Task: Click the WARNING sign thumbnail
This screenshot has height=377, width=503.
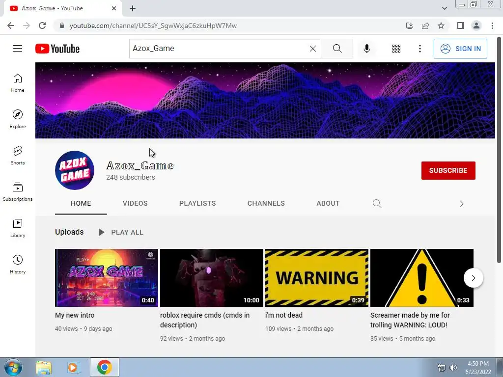Action: click(317, 278)
